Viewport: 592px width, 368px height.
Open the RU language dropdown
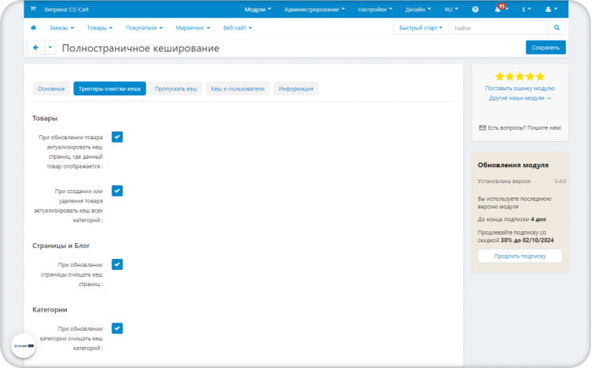click(x=451, y=9)
